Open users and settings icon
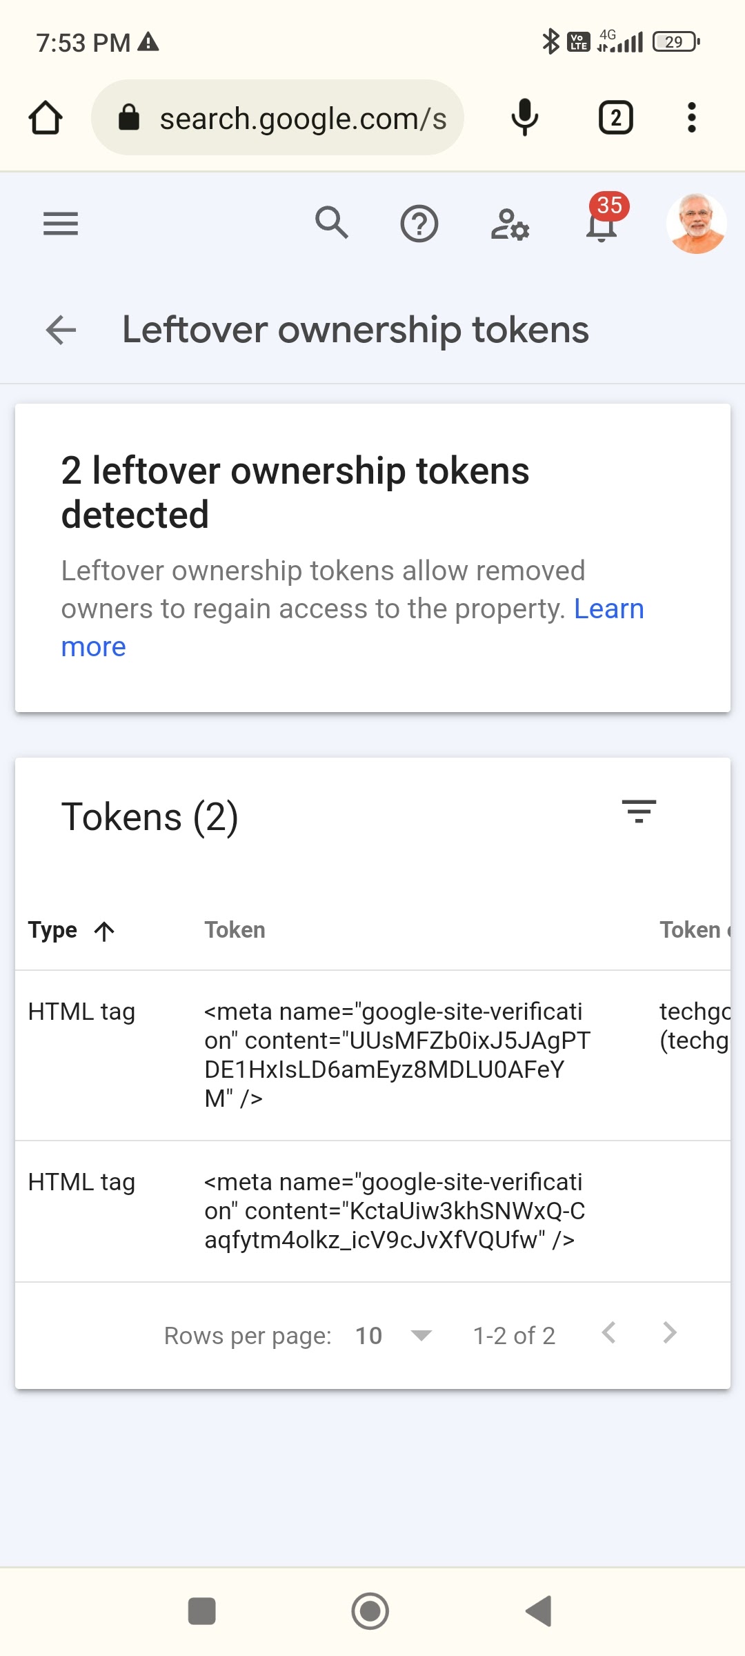Image resolution: width=745 pixels, height=1656 pixels. pyautogui.click(x=510, y=224)
